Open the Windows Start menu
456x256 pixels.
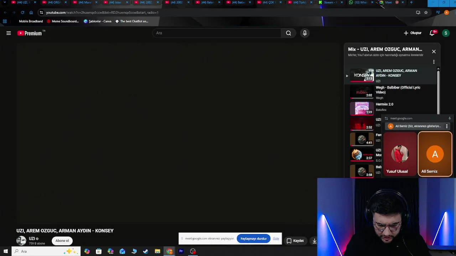coord(5,251)
